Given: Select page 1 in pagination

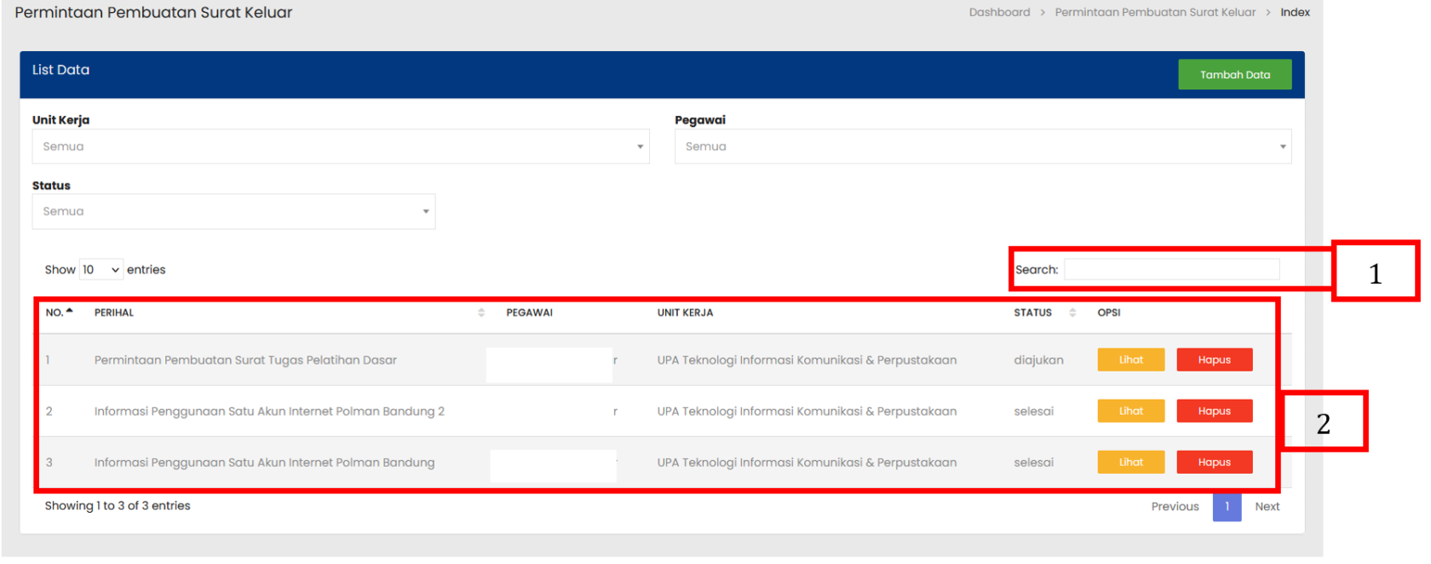Looking at the screenshot, I should pos(1227,507).
